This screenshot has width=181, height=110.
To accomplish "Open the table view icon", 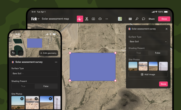I will 130,19.
